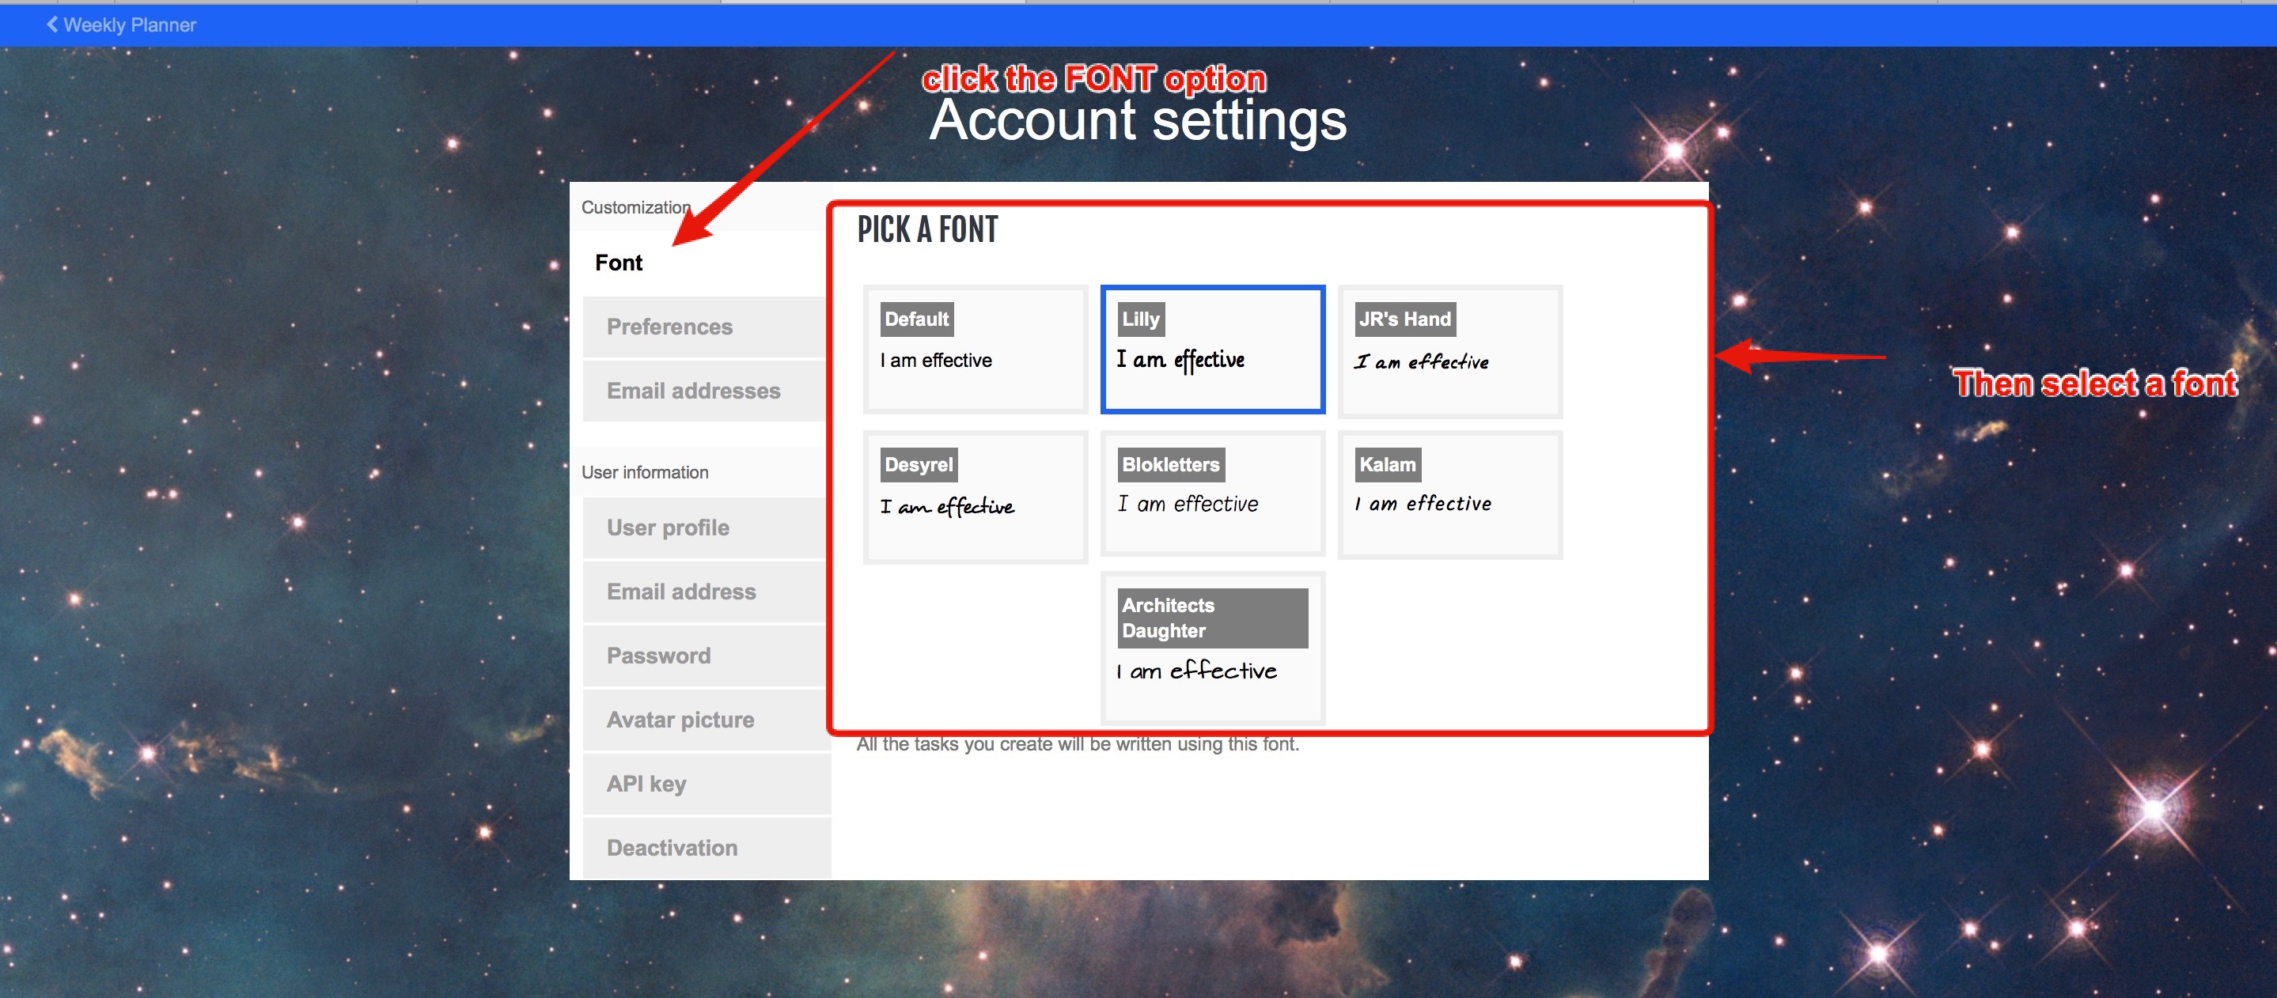The image size is (2277, 998).
Task: Click the 'PICK A FONT' heading
Action: [x=927, y=229]
